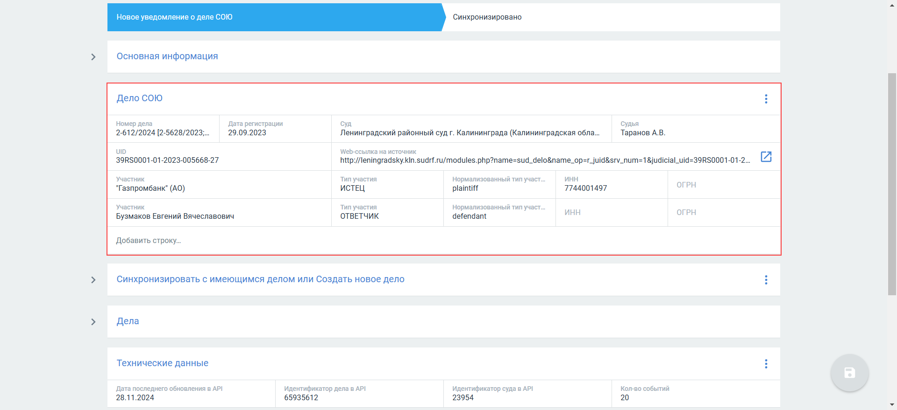
Task: Click empty ОГРН field in Газпромбанк row
Action: (x=724, y=185)
